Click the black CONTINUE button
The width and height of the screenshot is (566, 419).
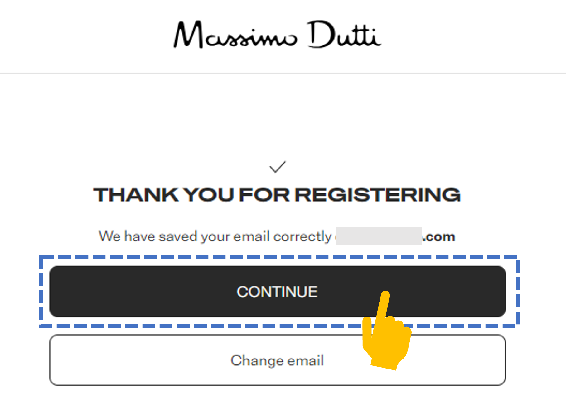pyautogui.click(x=278, y=292)
